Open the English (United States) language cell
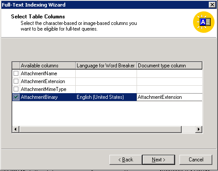 (x=106, y=97)
